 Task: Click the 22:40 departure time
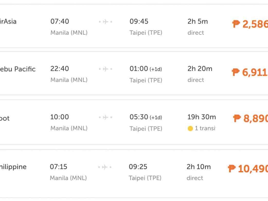coord(60,69)
